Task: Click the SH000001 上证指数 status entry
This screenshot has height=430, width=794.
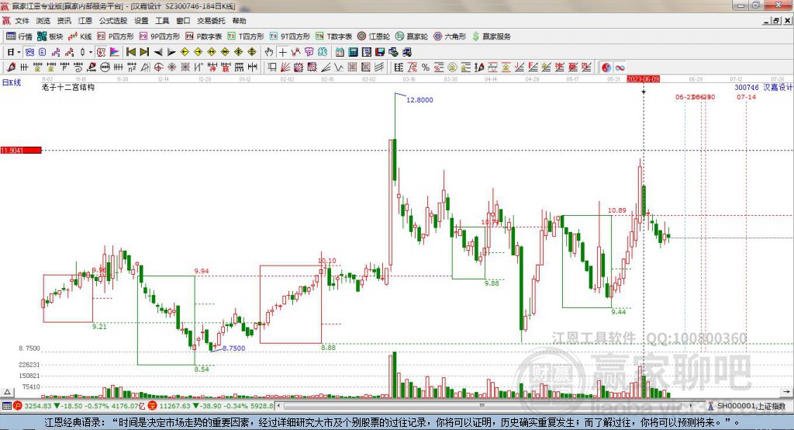Action: pyautogui.click(x=751, y=406)
